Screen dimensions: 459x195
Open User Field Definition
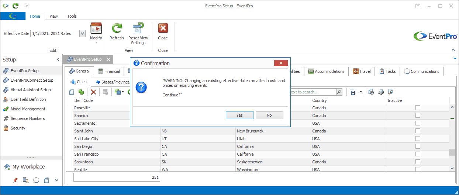click(x=31, y=99)
